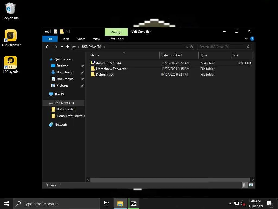Screen dimensions: 278x209
Task: Go back with the back arrow
Action: pyautogui.click(x=48, y=47)
